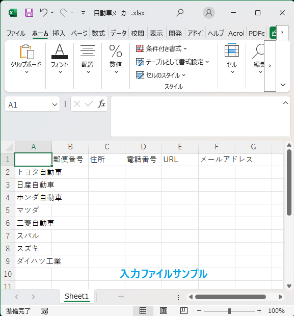
Task: Open テーブルとして書式設定 menu
Action: pos(173,62)
